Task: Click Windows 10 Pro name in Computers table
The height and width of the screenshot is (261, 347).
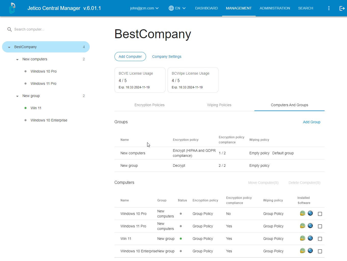Action: tap(133, 214)
